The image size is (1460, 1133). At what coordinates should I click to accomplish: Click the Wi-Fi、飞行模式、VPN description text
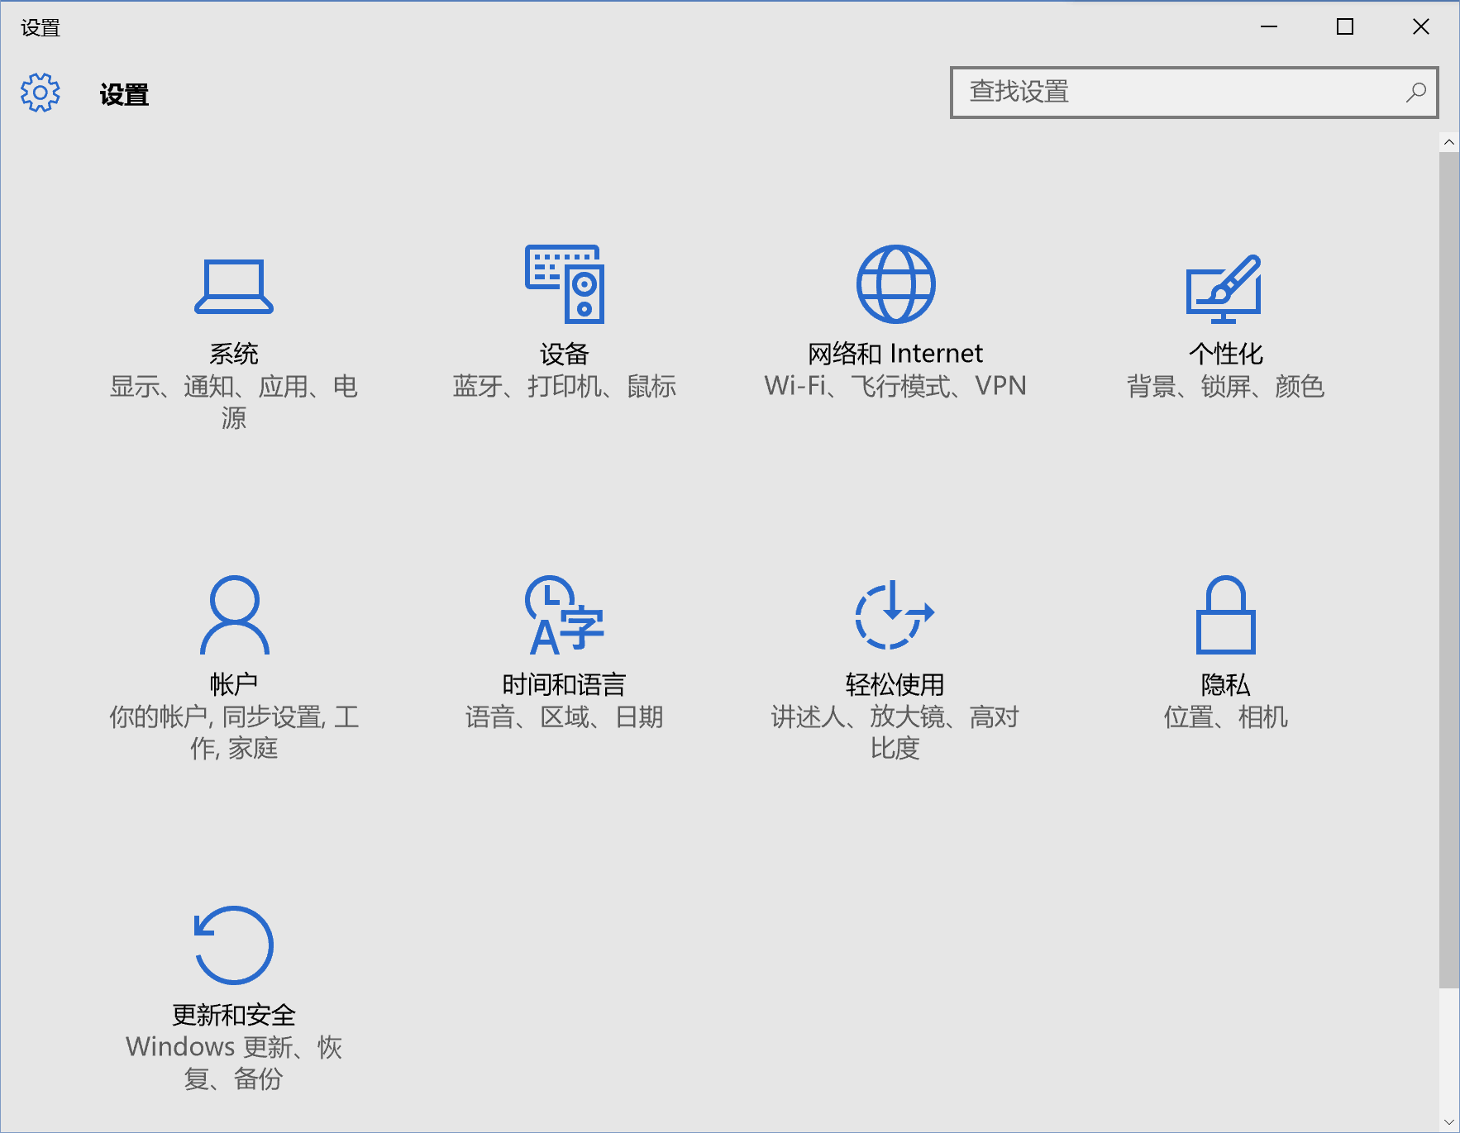click(x=895, y=386)
